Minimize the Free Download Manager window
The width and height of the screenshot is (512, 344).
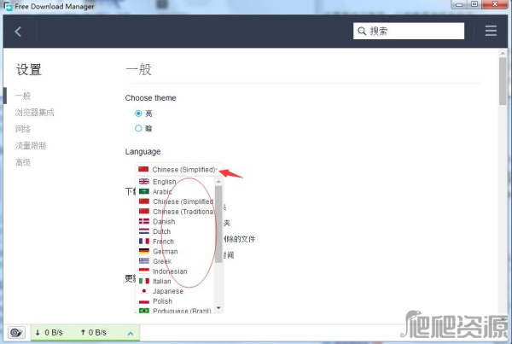(459, 4)
